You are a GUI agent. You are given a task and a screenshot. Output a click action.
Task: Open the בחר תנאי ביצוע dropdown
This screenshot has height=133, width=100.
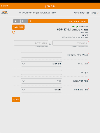(41, 81)
